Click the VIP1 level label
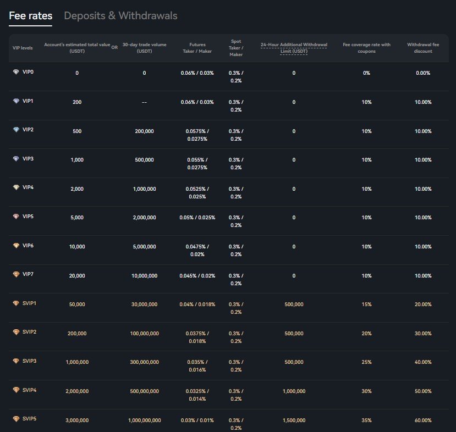456x432 pixels. (x=28, y=101)
